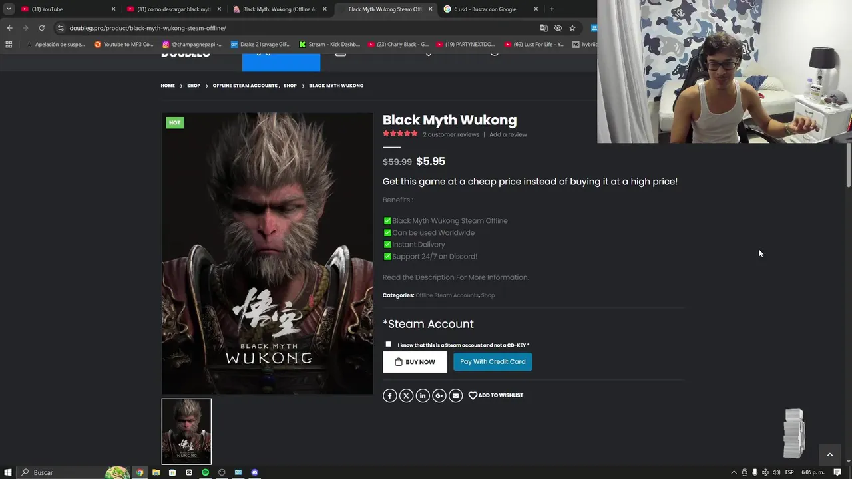This screenshot has height=479, width=852.
Task: Bookmark this page with the star icon
Action: (x=572, y=28)
